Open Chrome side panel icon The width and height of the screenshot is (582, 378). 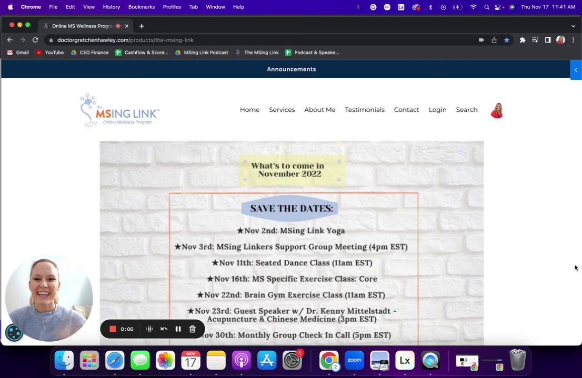click(x=547, y=40)
